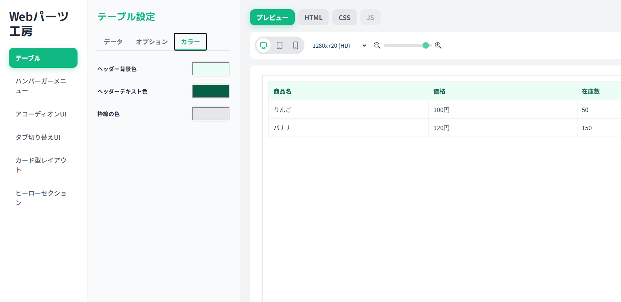Open the 枠線の色 color swatch
The image size is (621, 302).
[210, 114]
